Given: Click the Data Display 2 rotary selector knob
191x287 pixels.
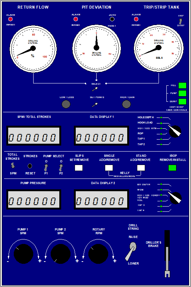Looking at the screenshot, I should point(175,198).
